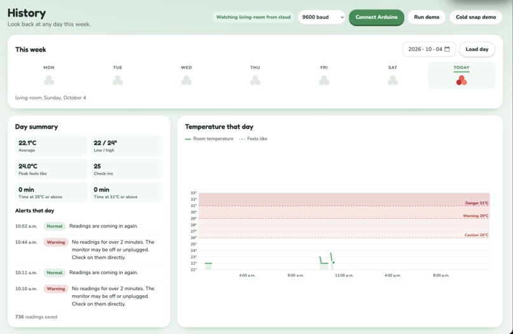Click the 2026-10-04 date input field
Viewport: 513px width, 334px height.
429,50
